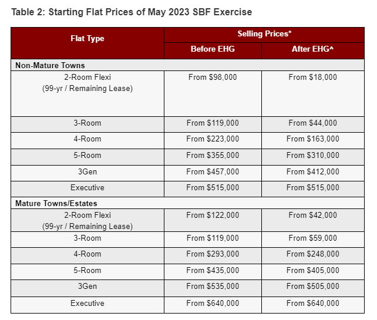Click the Non-Mature Towns section row
Screen dimensions: 377x320
click(187, 65)
